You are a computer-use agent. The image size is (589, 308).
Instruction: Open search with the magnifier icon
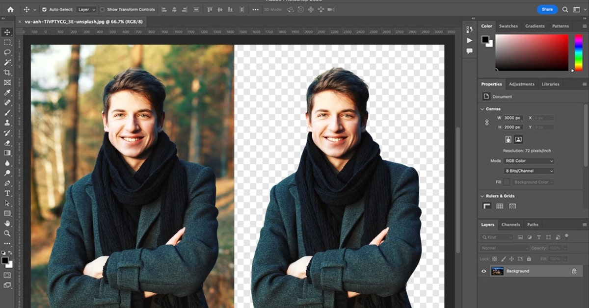pos(565,9)
